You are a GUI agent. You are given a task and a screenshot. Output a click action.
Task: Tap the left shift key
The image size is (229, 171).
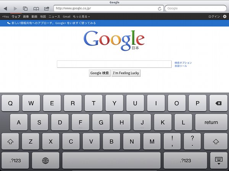[10, 141]
